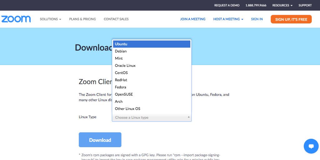Open the Contact Sales link
Screen dimensions: 320x160
click(x=116, y=19)
